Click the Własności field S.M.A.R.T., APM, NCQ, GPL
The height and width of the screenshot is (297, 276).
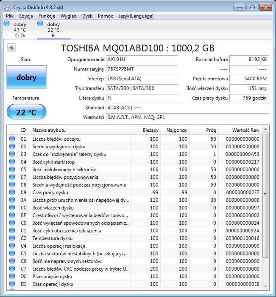(x=187, y=117)
